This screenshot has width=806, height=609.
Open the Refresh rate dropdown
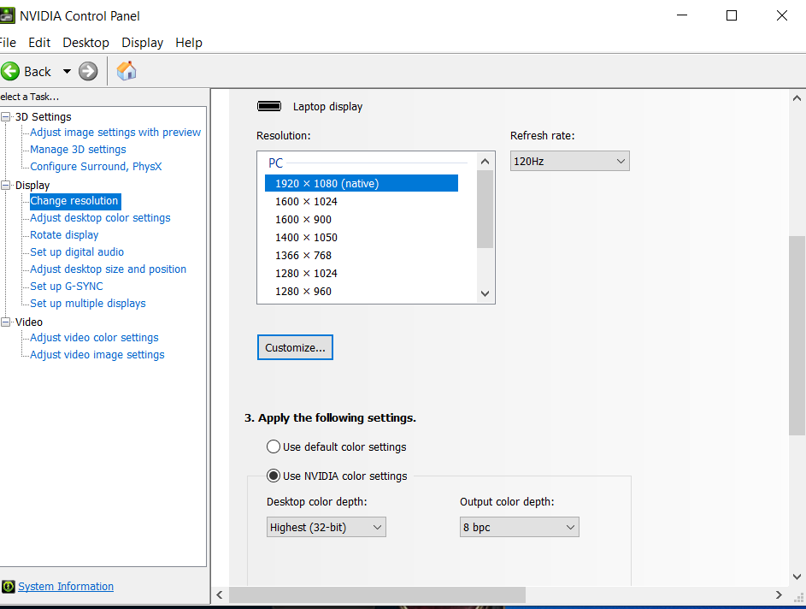pyautogui.click(x=569, y=161)
